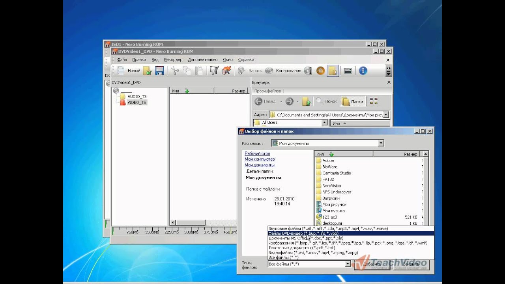Open the Вид menu

click(155, 60)
